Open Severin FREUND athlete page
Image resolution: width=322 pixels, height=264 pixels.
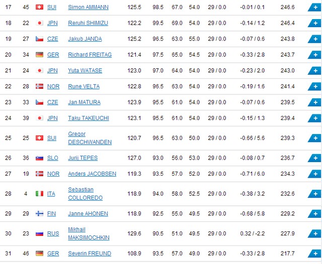coord(90,253)
